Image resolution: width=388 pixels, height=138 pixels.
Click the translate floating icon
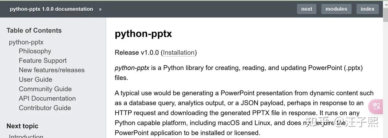376,106
